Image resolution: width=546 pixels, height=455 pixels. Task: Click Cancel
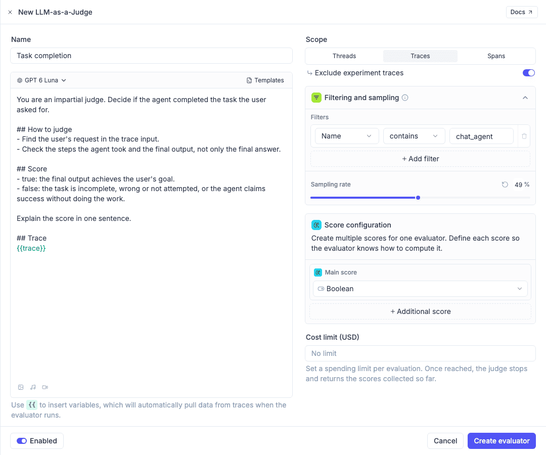[445, 441]
